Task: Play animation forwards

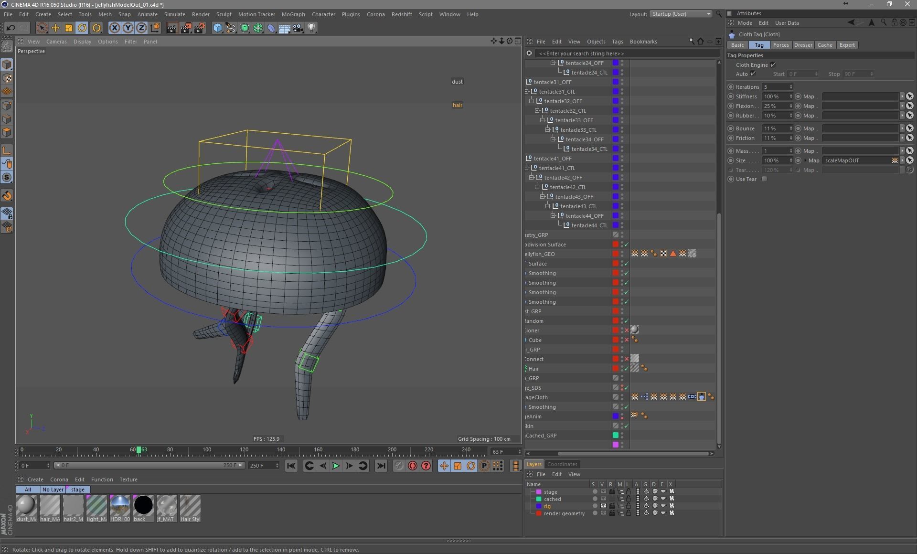Action: click(336, 466)
